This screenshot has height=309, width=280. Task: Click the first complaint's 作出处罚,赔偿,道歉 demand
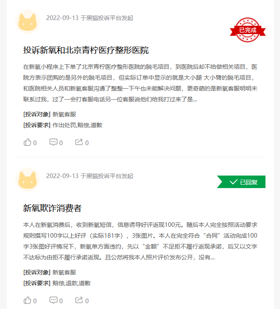(77, 125)
